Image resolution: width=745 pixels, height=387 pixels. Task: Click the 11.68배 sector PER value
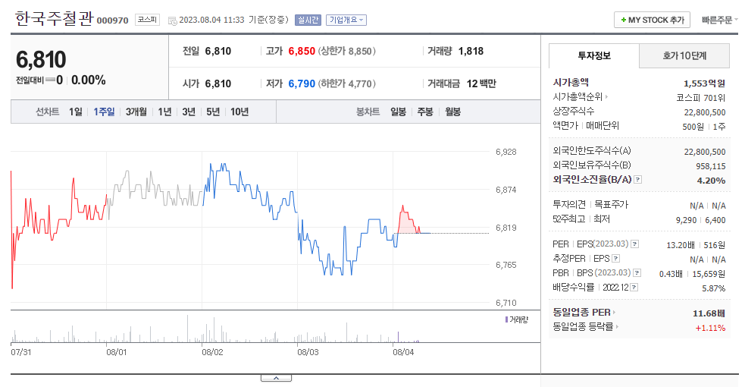709,313
